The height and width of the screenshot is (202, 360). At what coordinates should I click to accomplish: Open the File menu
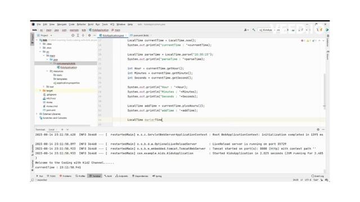(x=39, y=24)
